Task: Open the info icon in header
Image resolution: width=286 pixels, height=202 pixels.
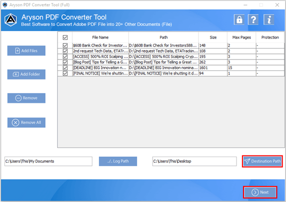Action: coord(269,19)
